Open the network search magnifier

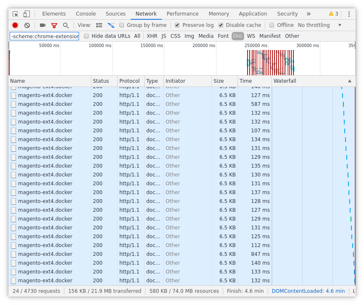tap(66, 25)
